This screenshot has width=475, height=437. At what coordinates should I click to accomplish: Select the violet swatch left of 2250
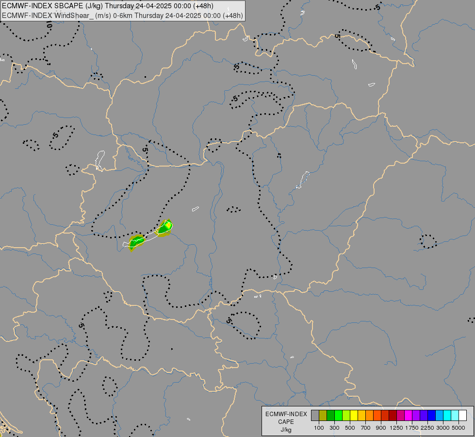click(424, 416)
